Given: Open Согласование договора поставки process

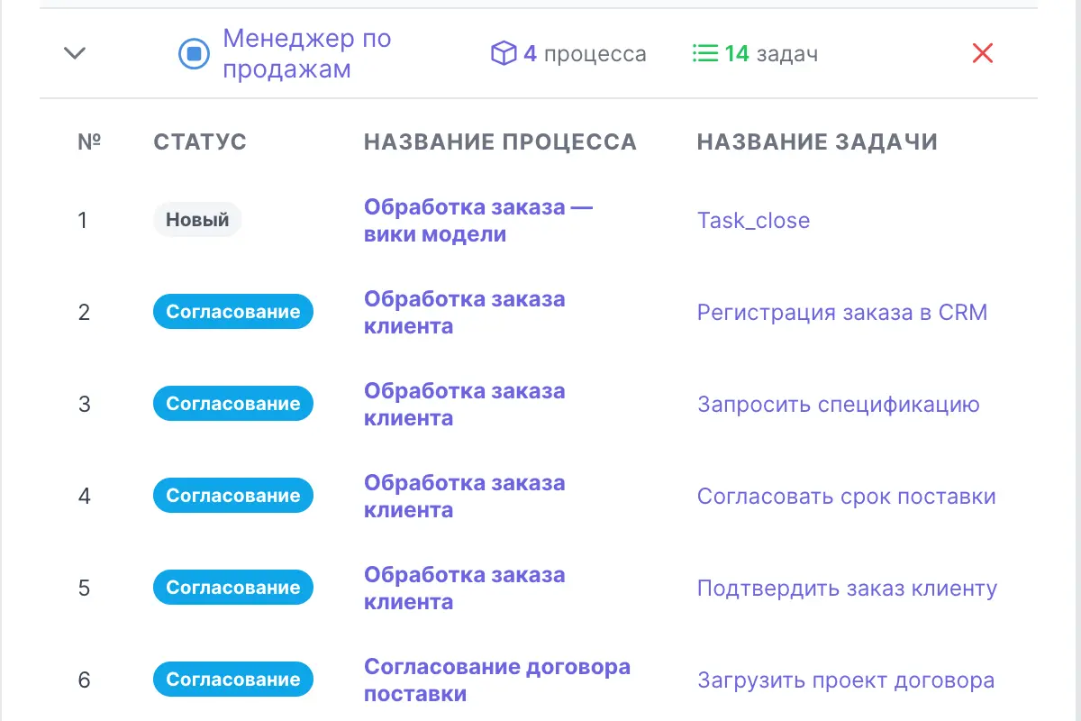Looking at the screenshot, I should click(x=496, y=680).
